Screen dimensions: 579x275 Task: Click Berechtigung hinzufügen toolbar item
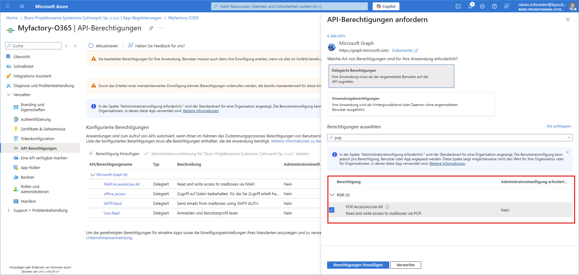click(114, 154)
